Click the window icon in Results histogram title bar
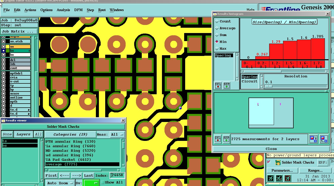334x186 pixels. point(215,14)
